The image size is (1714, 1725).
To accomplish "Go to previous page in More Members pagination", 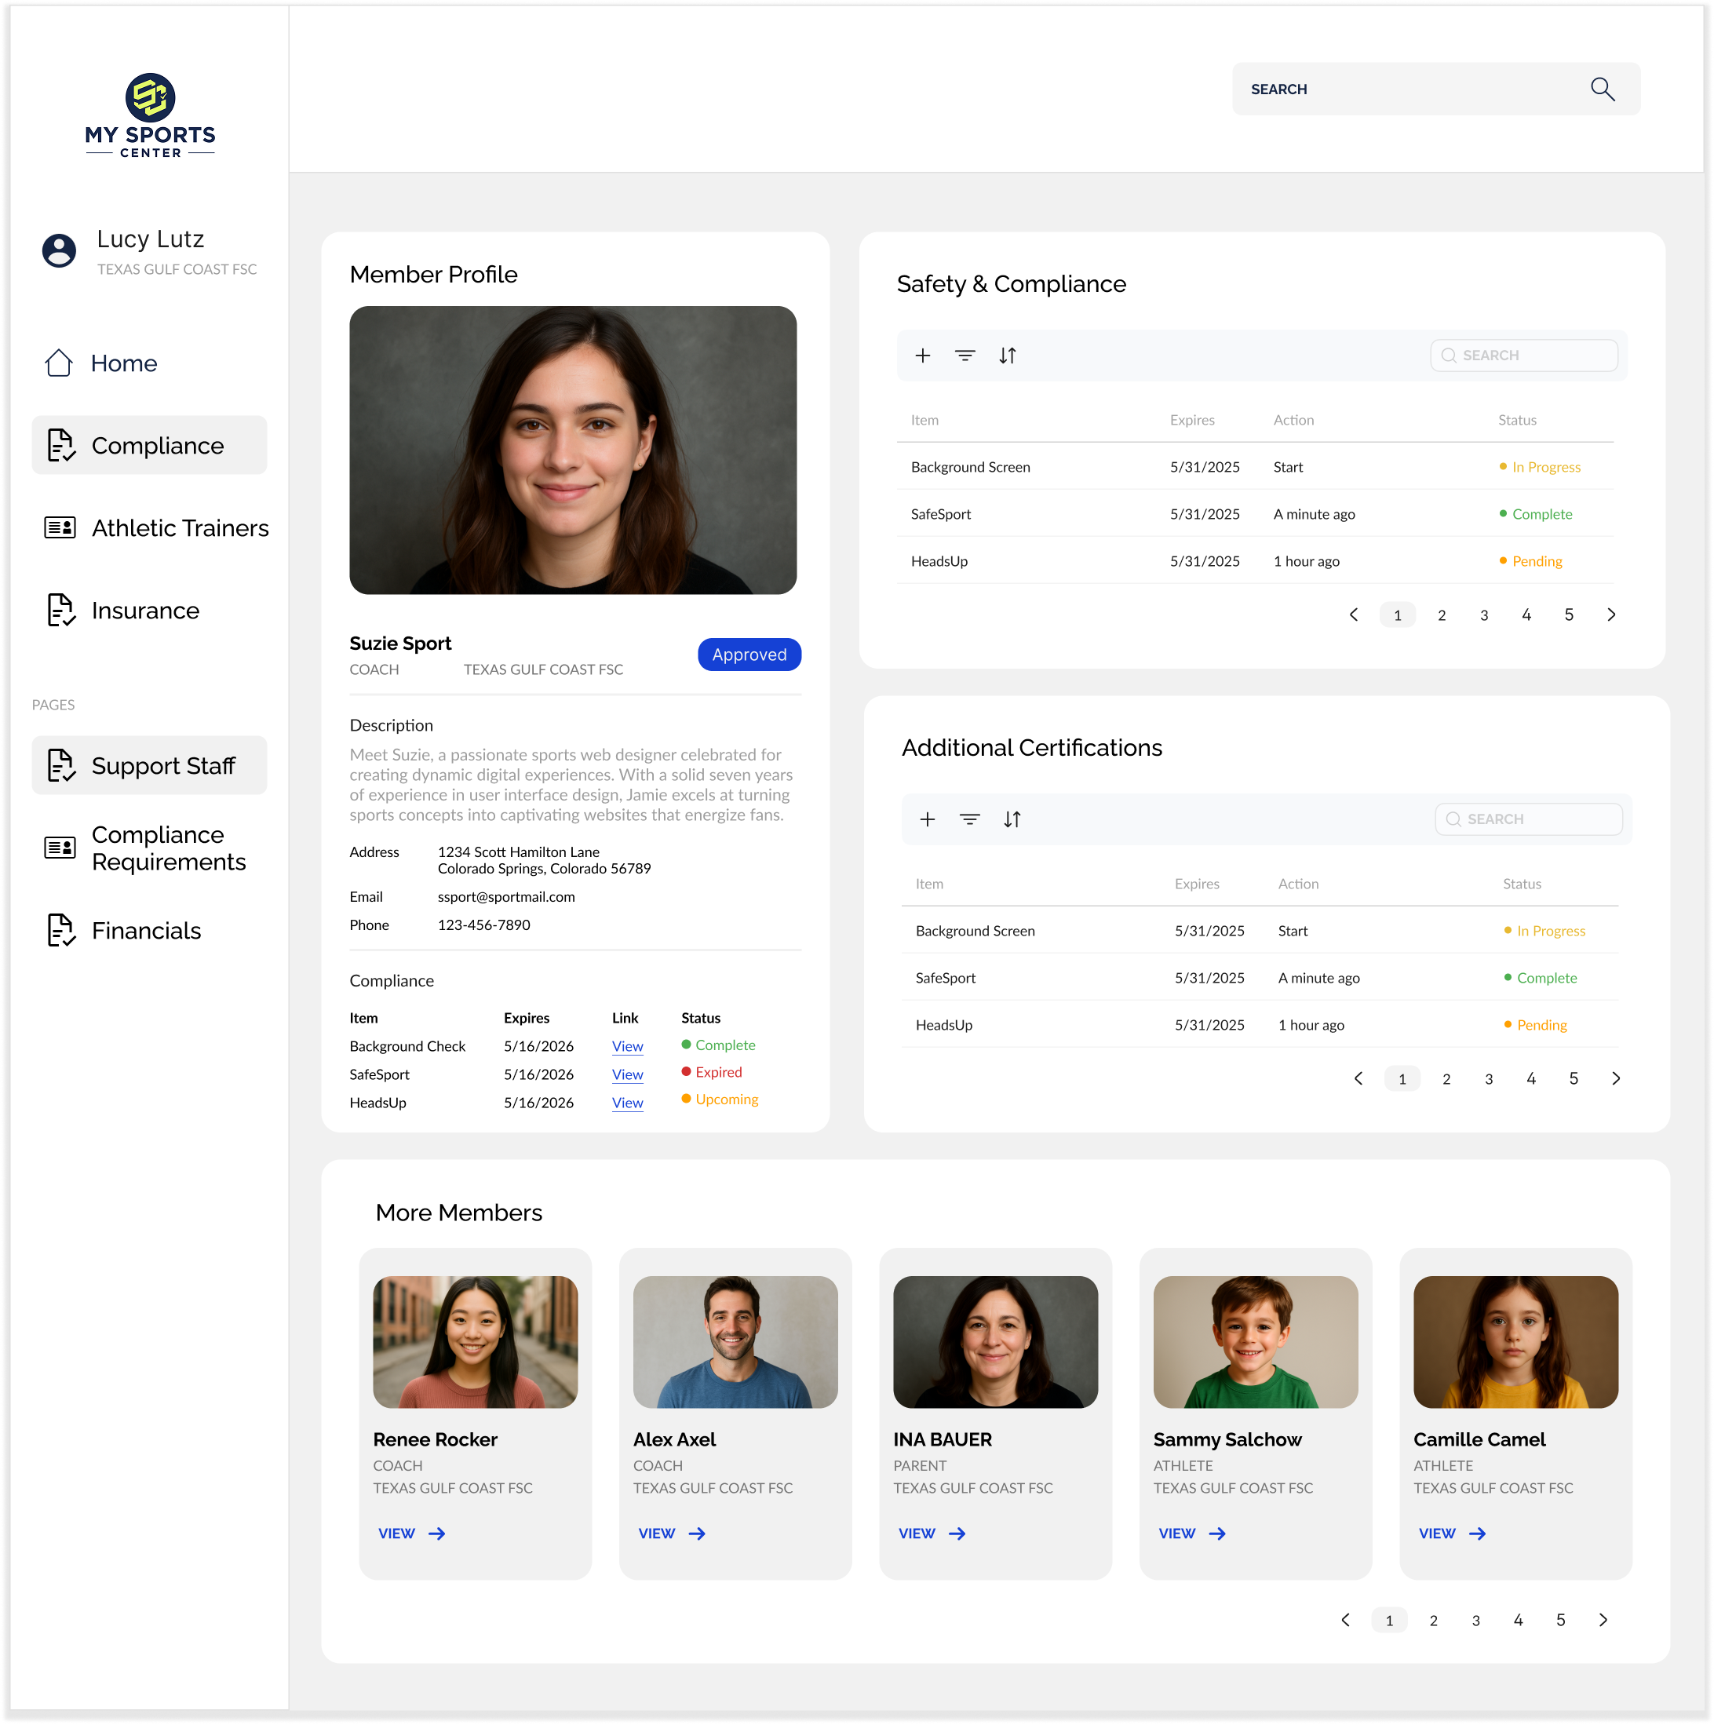I will point(1345,1619).
